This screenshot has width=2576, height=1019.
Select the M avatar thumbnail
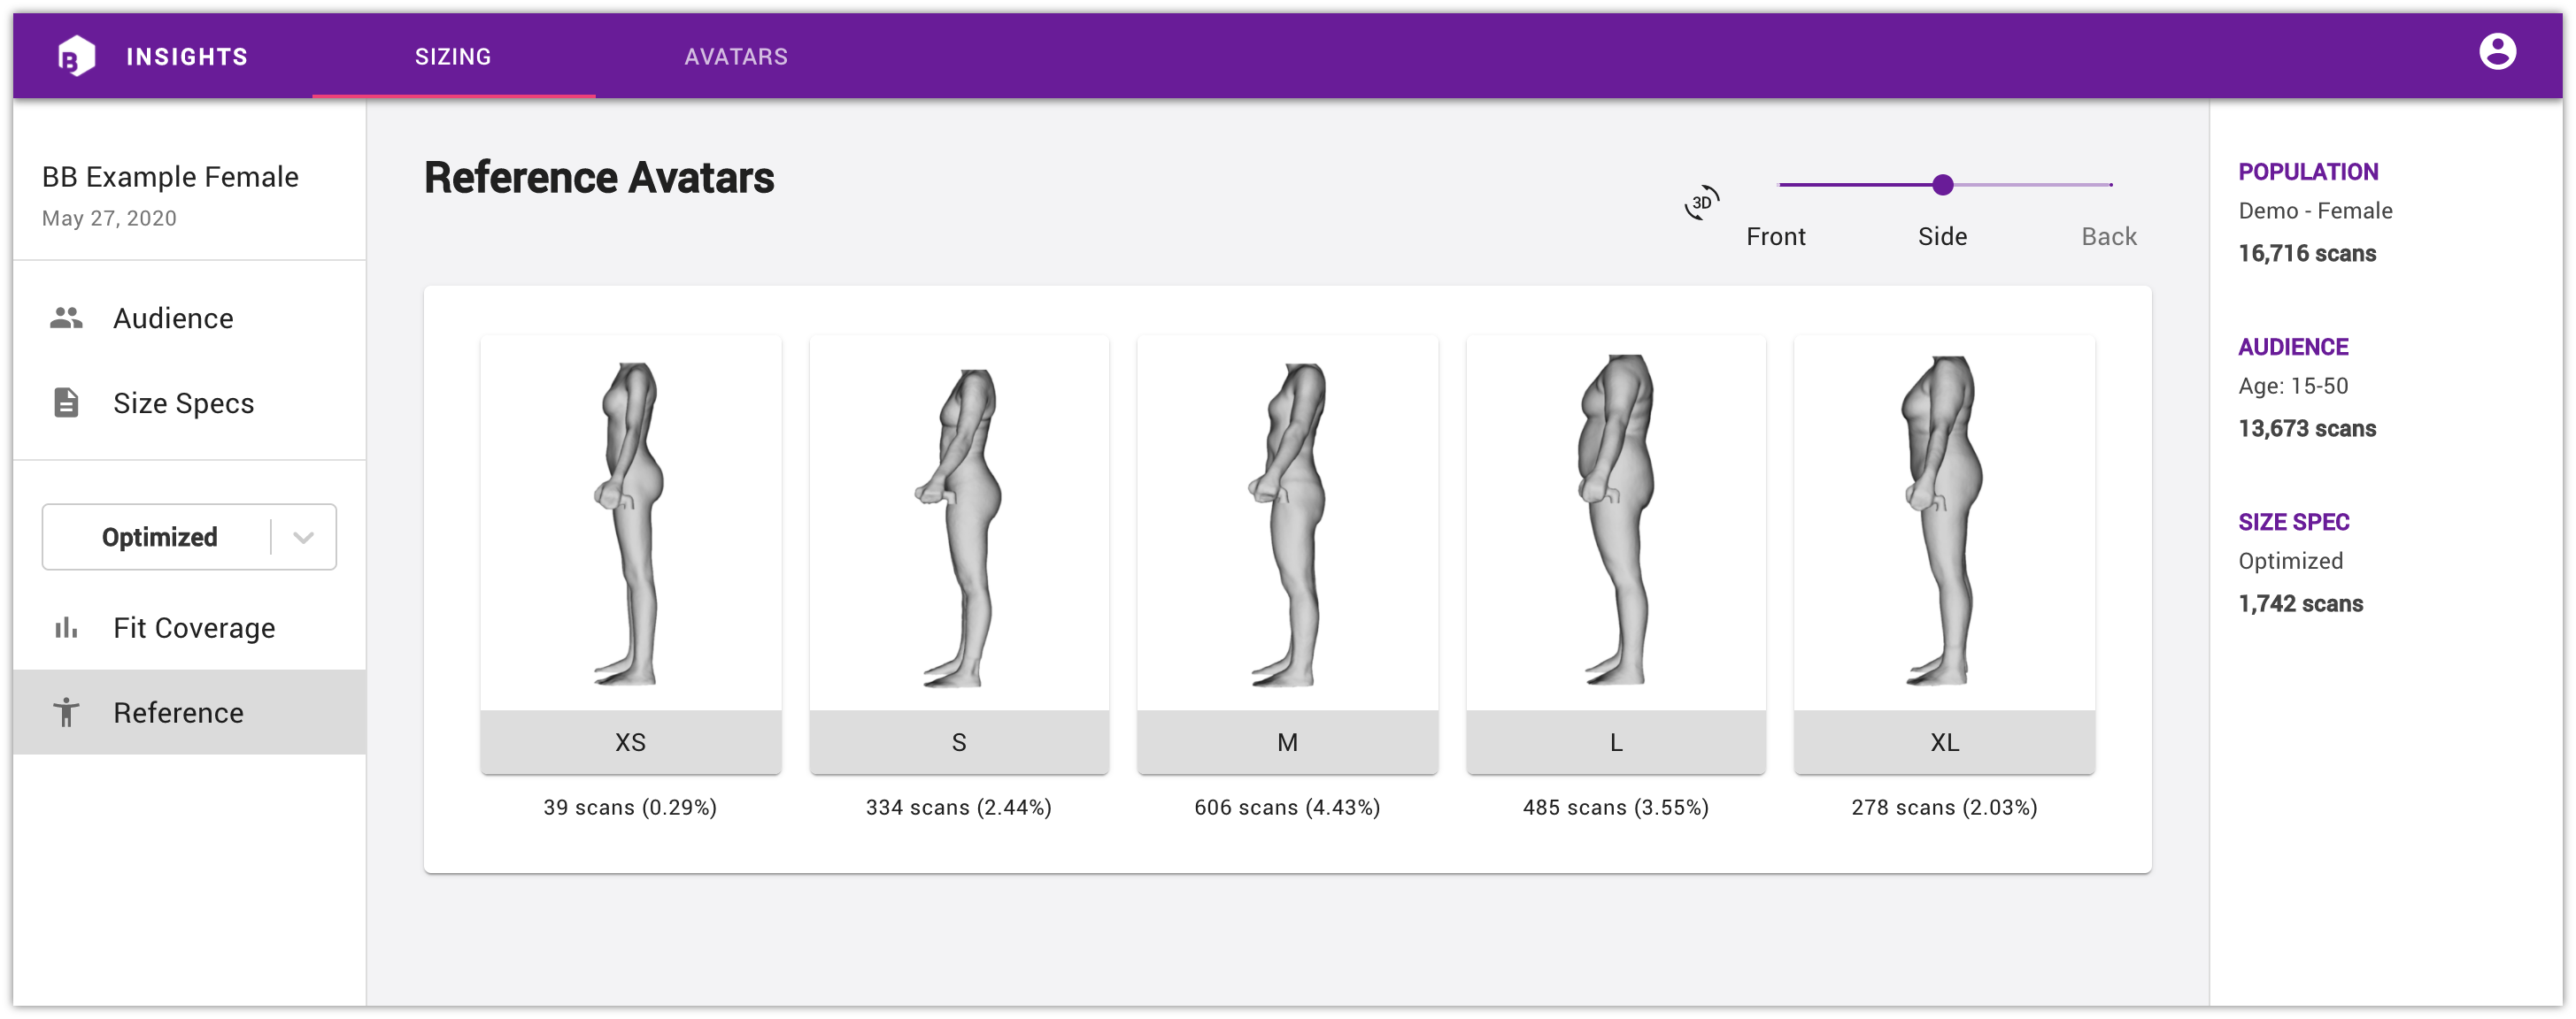click(1287, 523)
